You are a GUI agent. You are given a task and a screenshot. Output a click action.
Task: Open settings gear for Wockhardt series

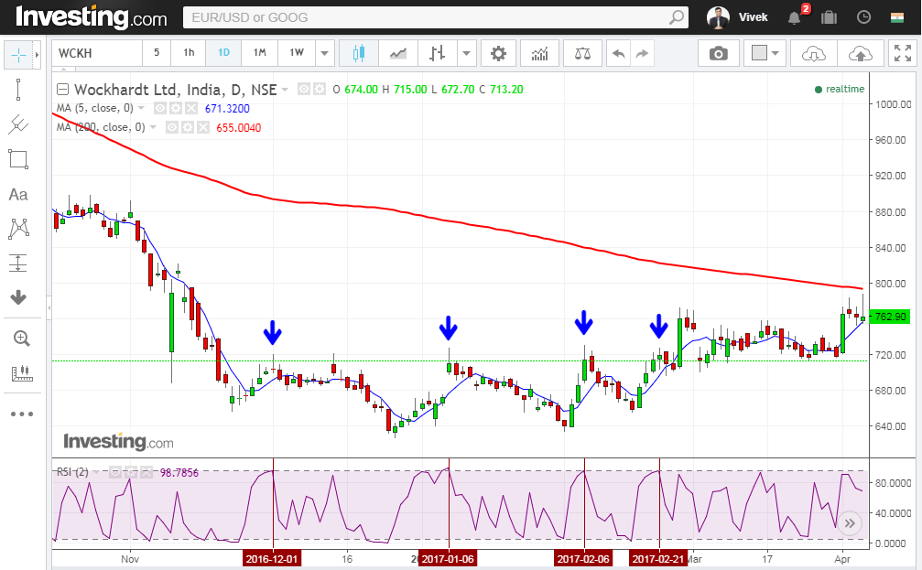click(320, 90)
